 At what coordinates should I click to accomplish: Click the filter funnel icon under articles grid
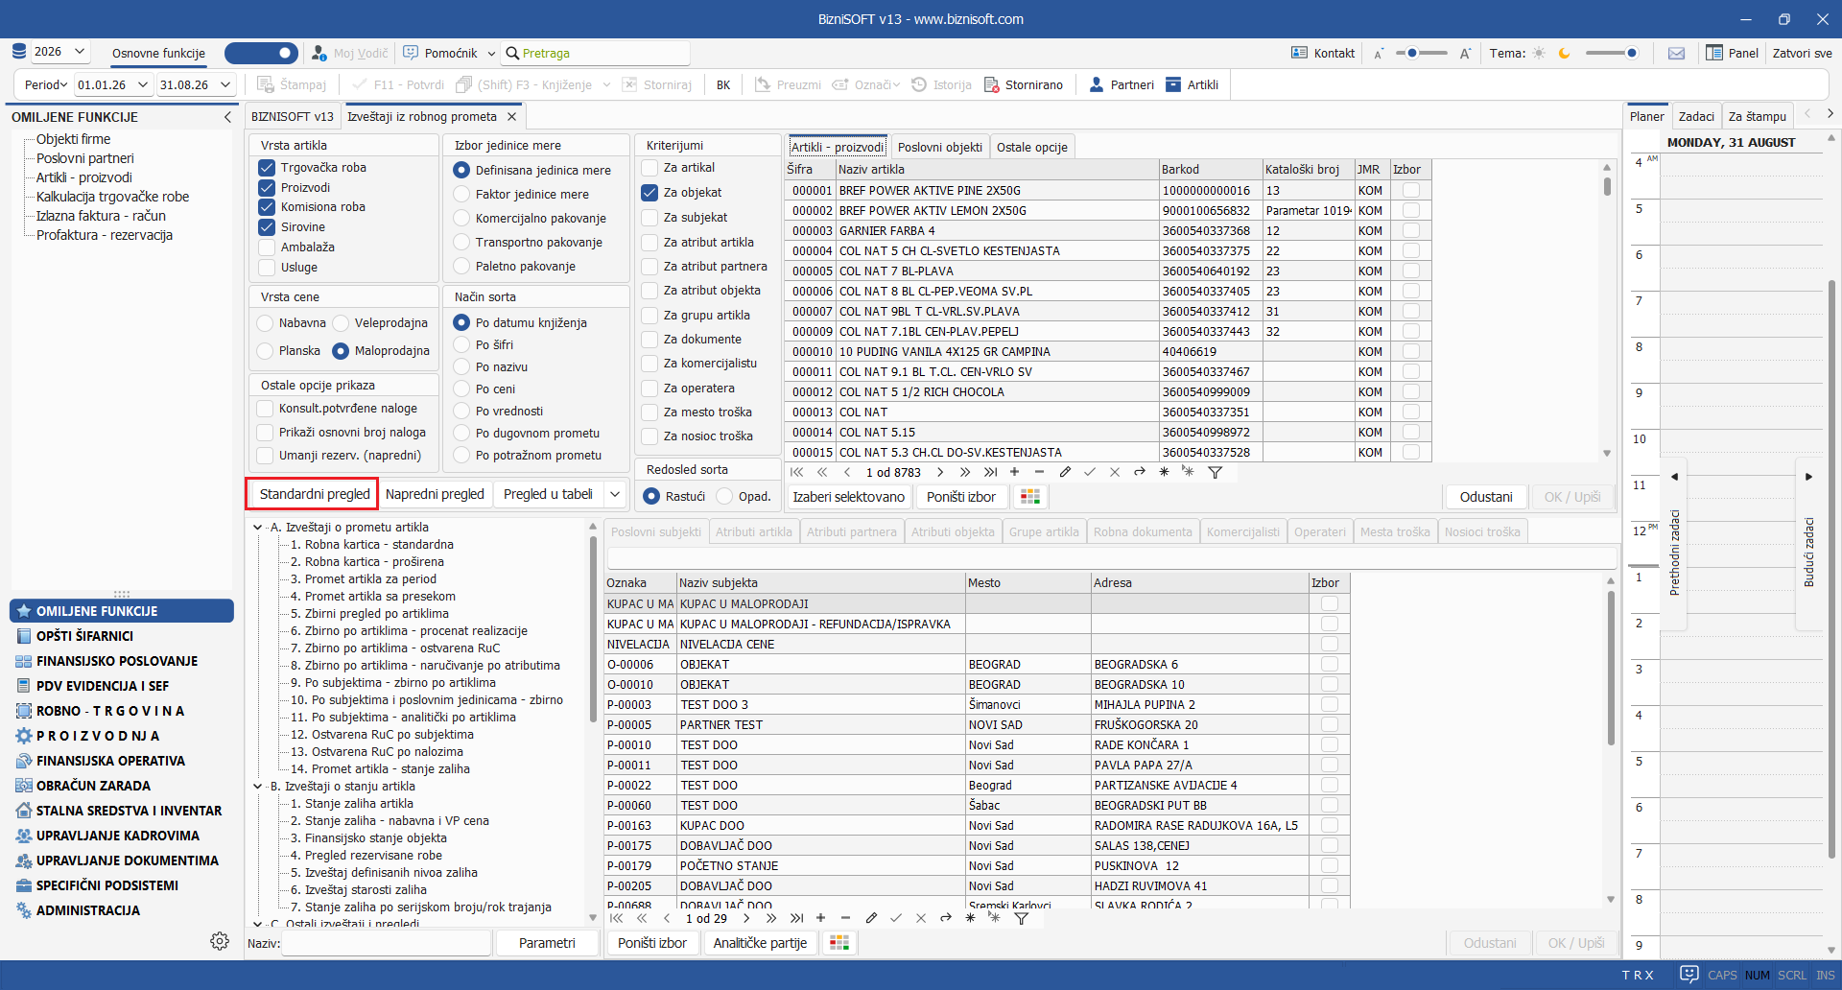(1215, 472)
